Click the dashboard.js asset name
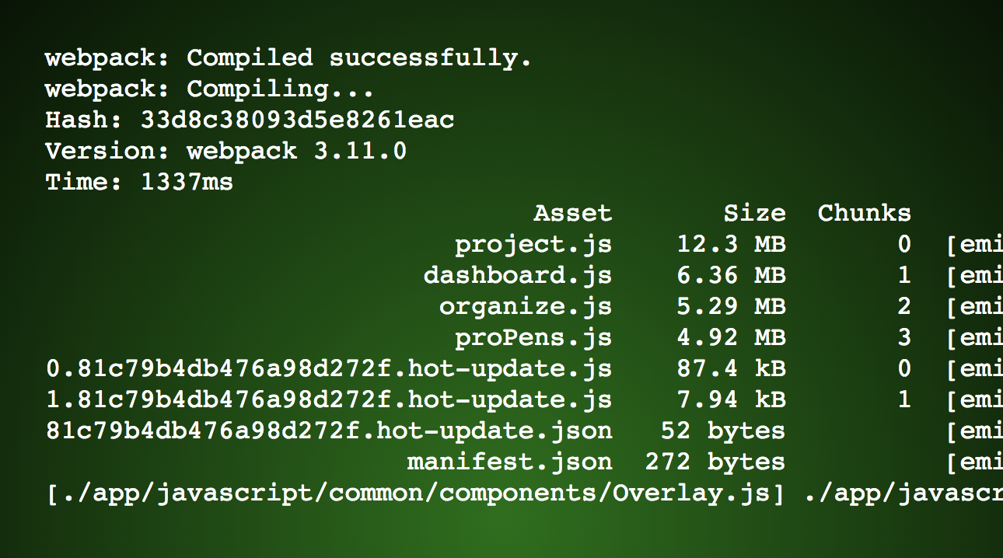 518,276
